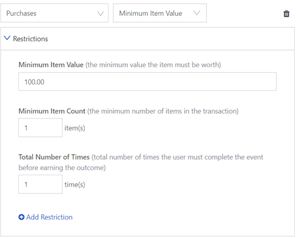The width and height of the screenshot is (297, 238).
Task: Click the Restrictions header title
Action: tap(31, 39)
